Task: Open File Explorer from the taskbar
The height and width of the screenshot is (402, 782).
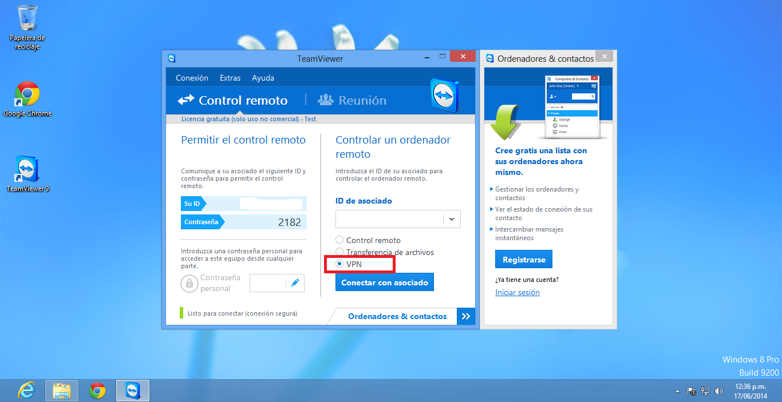Action: (62, 391)
